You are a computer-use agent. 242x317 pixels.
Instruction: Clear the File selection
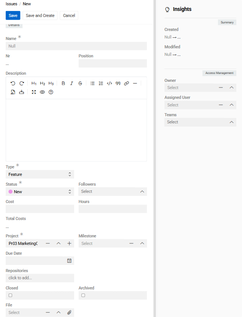[x=48, y=312]
